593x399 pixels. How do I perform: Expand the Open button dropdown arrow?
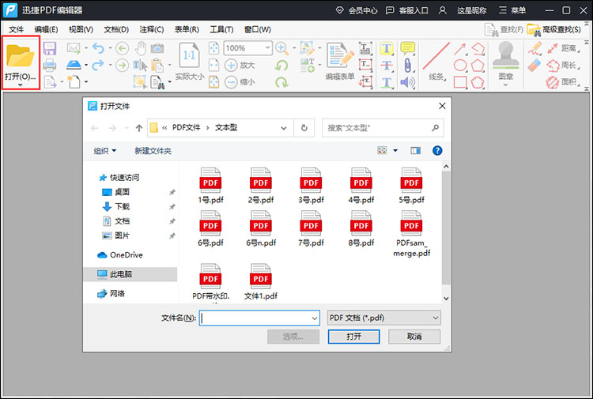coord(20,85)
